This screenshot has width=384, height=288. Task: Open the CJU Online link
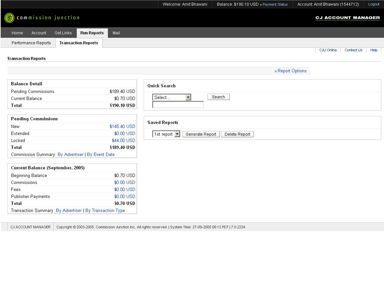point(328,50)
